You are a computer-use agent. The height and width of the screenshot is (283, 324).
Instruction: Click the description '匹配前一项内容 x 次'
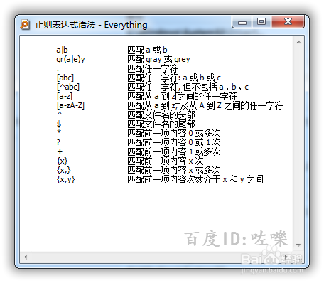tap(166, 161)
